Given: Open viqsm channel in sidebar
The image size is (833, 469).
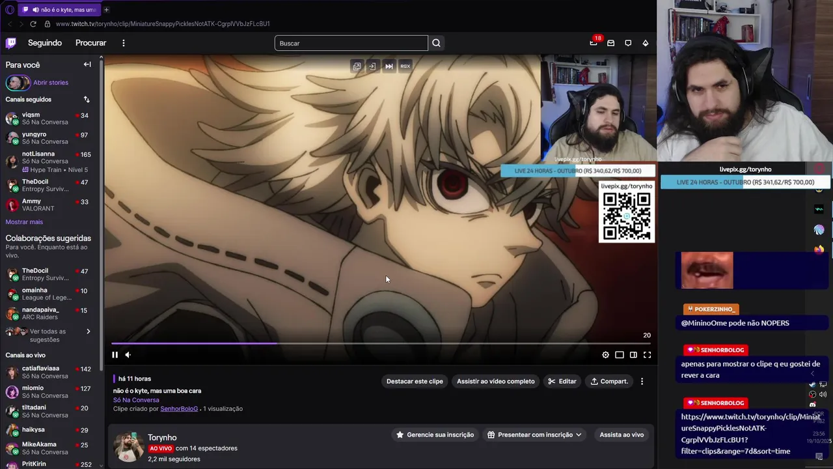Looking at the screenshot, I should [51, 119].
